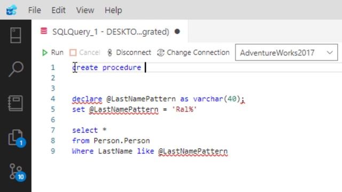Click the Disconnect plug icon

coord(110,52)
